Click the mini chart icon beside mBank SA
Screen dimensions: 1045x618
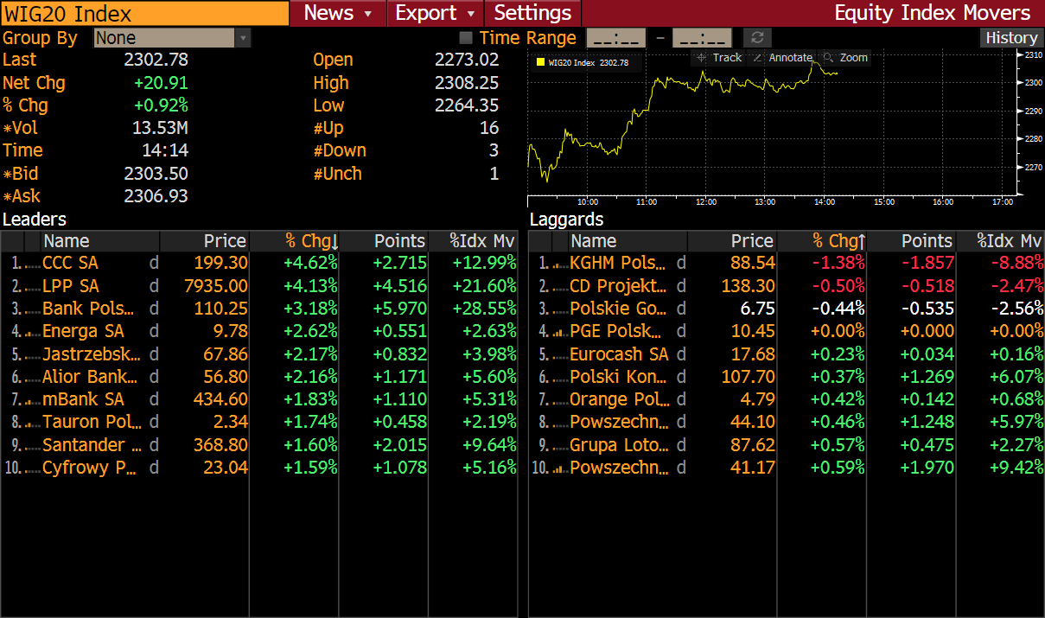(x=33, y=400)
